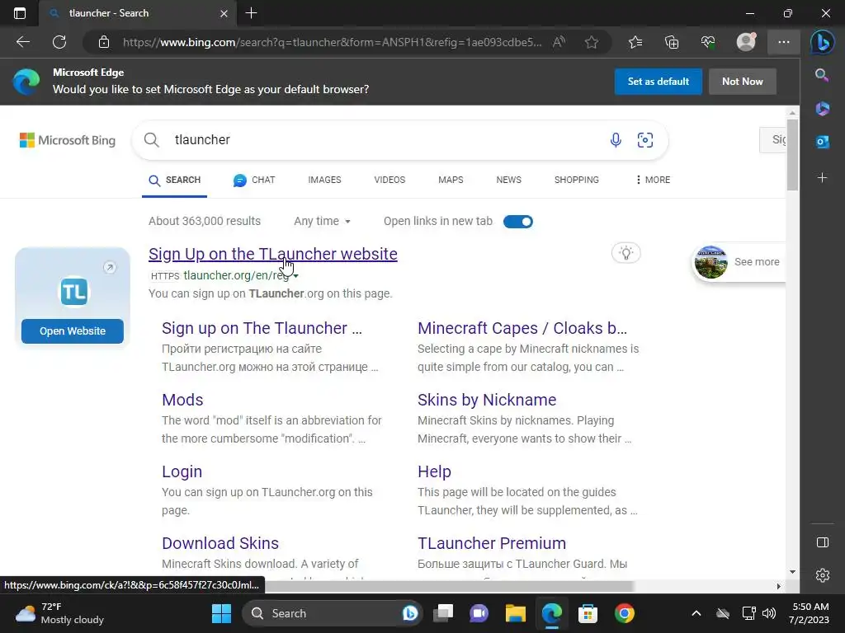
Task: Add this page to favorites star
Action: [x=591, y=42]
